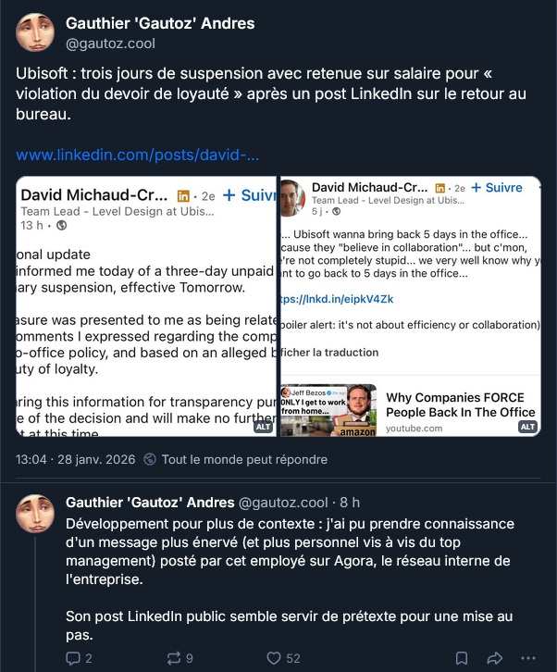Screen dimensions: 557x672
Task: Open the left LinkedIn suspension screenshot
Action: tap(146, 305)
